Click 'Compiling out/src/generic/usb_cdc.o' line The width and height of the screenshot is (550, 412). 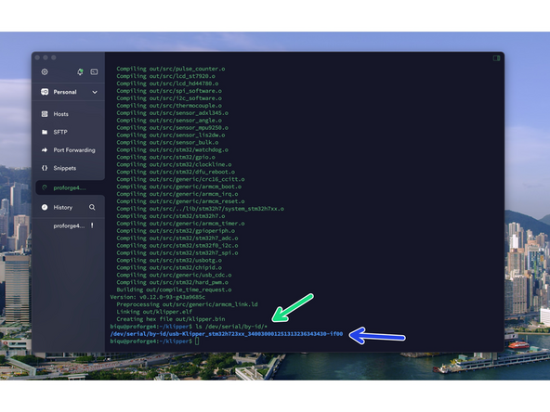pos(174,275)
